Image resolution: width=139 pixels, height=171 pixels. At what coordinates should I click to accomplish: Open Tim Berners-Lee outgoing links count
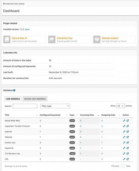click(102, 154)
